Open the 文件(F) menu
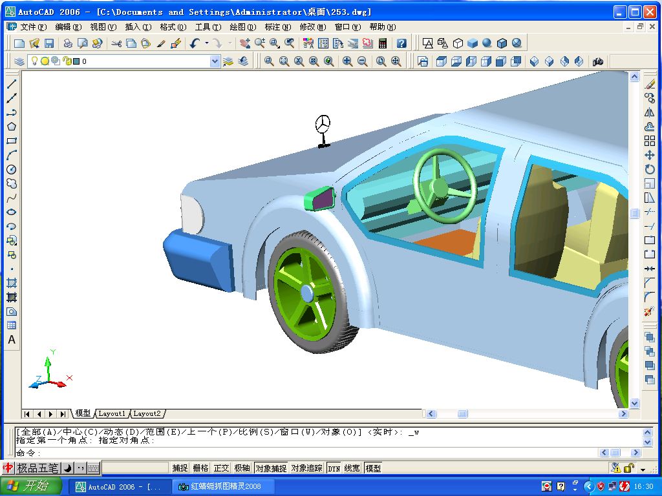 (34, 27)
